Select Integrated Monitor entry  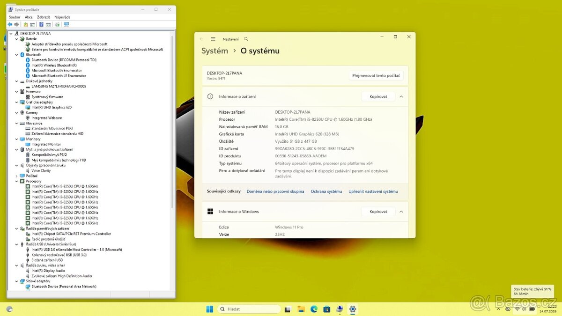46,144
